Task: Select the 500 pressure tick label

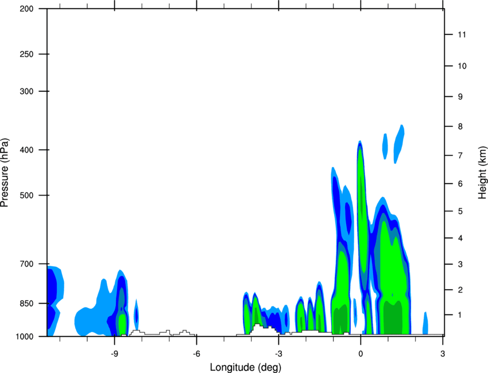Action: [26, 195]
